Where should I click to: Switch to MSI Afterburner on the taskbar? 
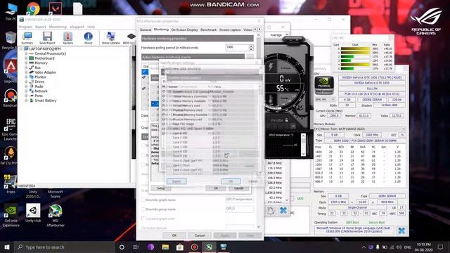[x=209, y=247]
